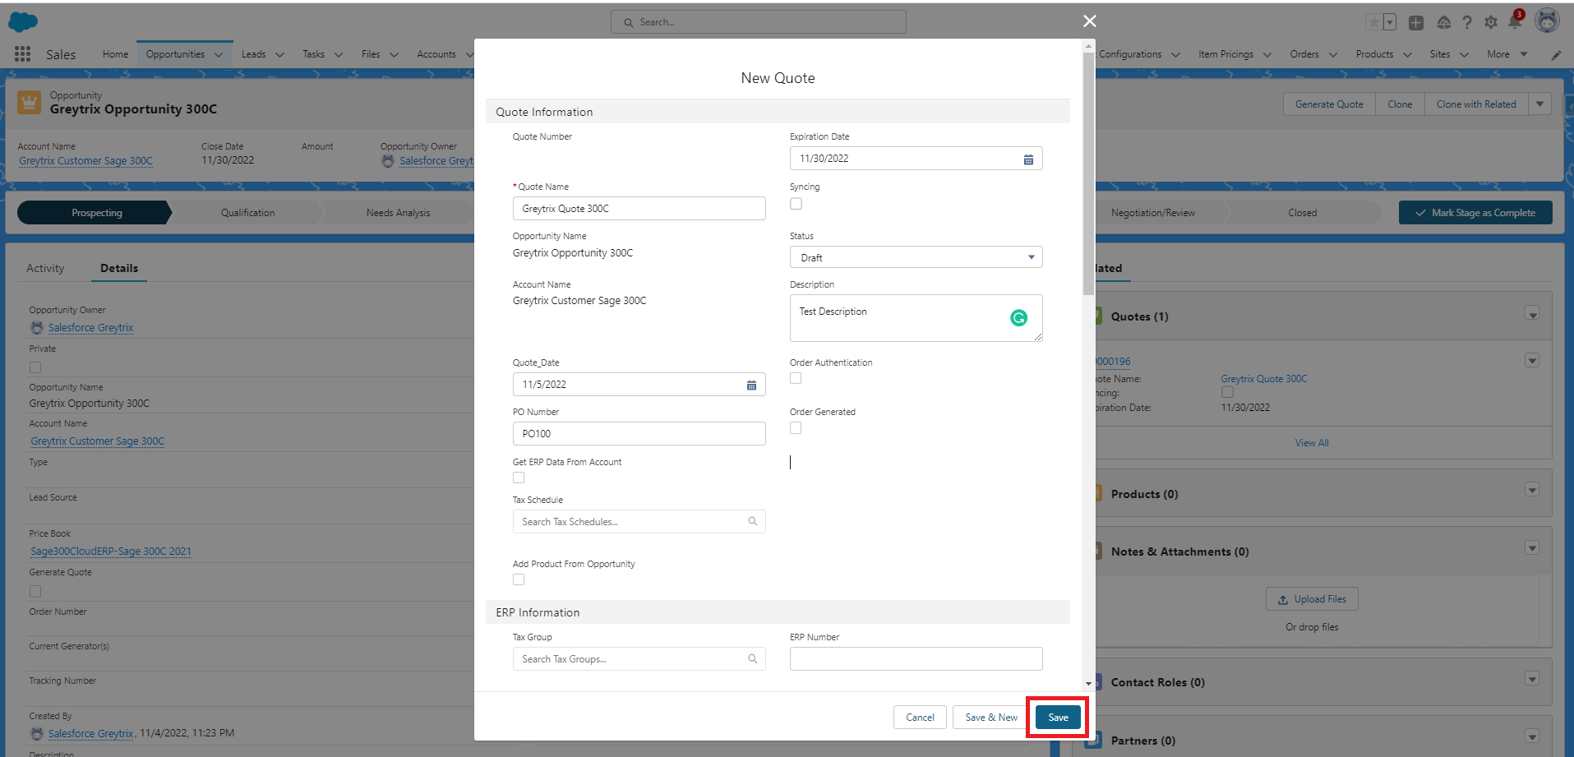Image resolution: width=1574 pixels, height=757 pixels.
Task: Click the edit navigation pencil icon
Action: click(x=1556, y=55)
